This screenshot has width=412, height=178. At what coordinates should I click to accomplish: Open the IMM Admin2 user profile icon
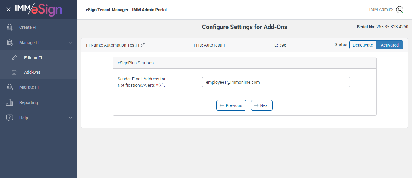click(400, 10)
